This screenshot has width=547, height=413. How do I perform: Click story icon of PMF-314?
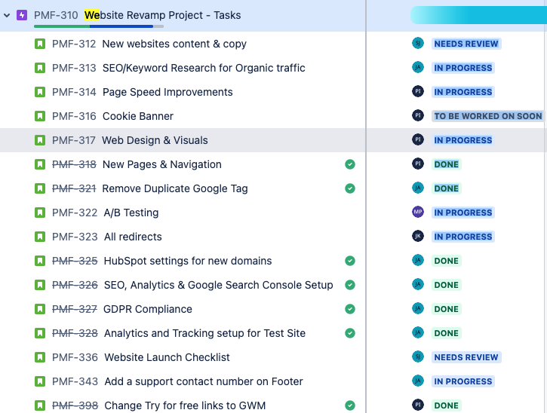(40, 92)
